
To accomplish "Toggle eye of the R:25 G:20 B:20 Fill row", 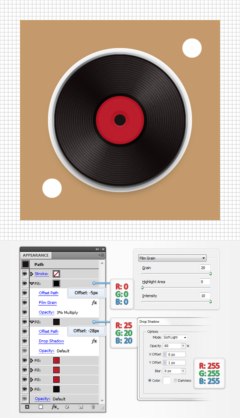I will 25,322.
